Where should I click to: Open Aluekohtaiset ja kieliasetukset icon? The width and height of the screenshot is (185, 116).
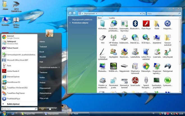[114, 24]
